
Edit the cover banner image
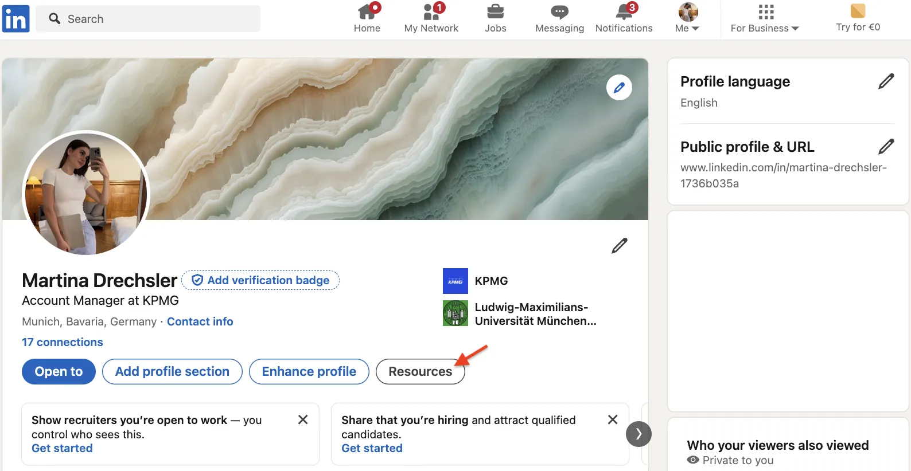pyautogui.click(x=619, y=88)
